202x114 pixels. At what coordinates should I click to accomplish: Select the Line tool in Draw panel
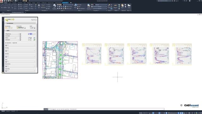coord(2,6)
